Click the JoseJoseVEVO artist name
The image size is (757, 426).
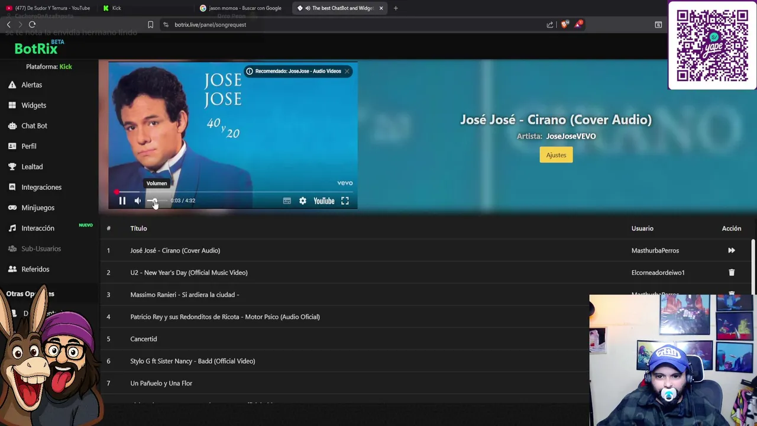(x=571, y=136)
